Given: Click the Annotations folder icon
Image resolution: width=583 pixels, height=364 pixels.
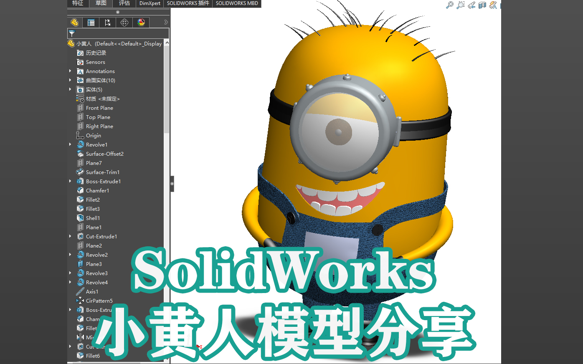Looking at the screenshot, I should 80,71.
